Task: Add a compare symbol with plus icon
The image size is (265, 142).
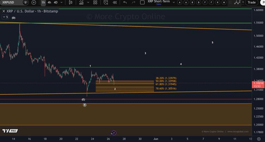Action: (34, 2)
